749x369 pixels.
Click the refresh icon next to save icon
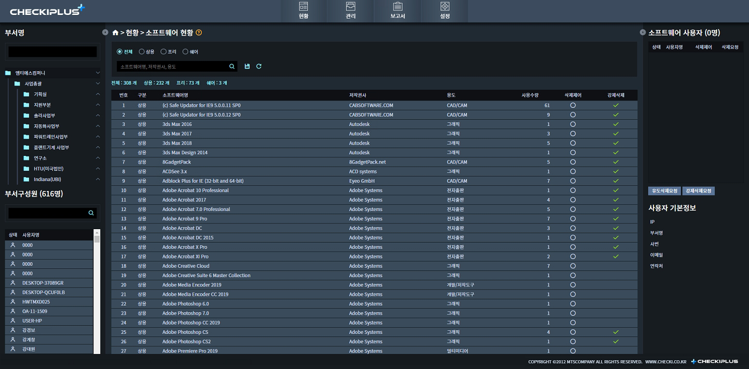tap(259, 67)
